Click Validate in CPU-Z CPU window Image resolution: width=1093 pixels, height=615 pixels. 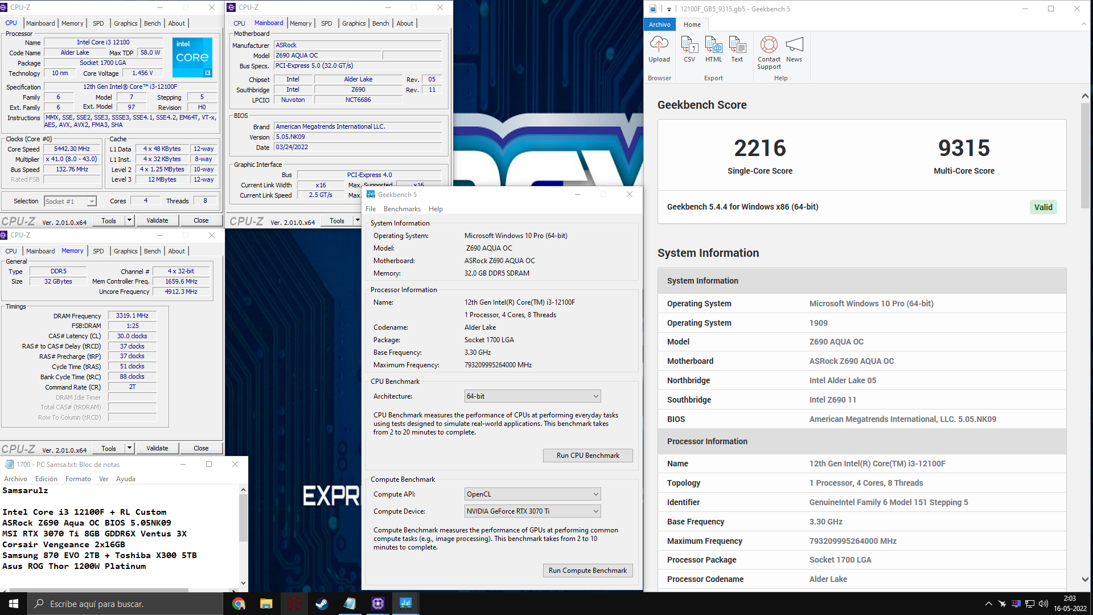(157, 220)
